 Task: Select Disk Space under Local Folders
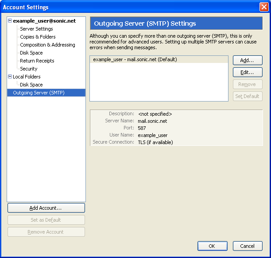click(x=31, y=85)
